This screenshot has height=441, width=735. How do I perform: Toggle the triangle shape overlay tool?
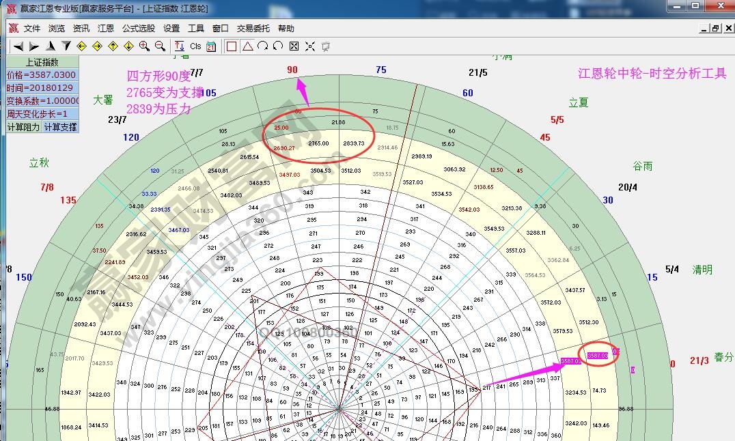point(247,46)
